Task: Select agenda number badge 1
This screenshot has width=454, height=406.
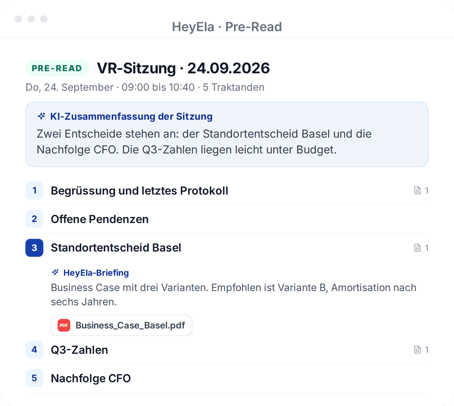Action: tap(34, 191)
